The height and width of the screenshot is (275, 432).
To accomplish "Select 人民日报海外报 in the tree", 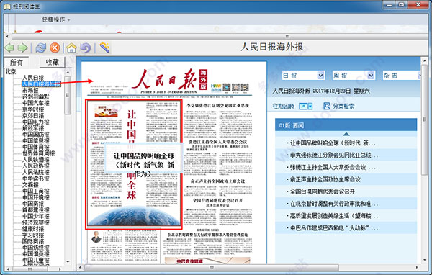I will tap(41, 84).
